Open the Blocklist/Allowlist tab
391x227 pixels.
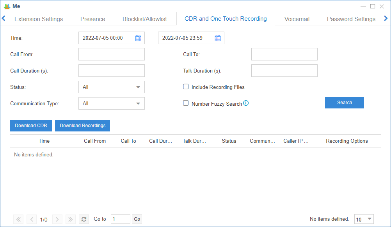click(144, 19)
